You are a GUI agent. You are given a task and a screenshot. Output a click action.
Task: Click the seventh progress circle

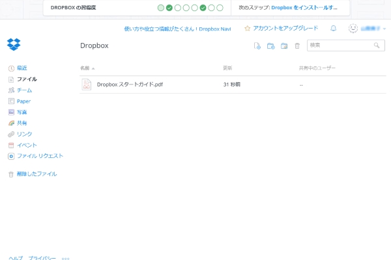[211, 8]
